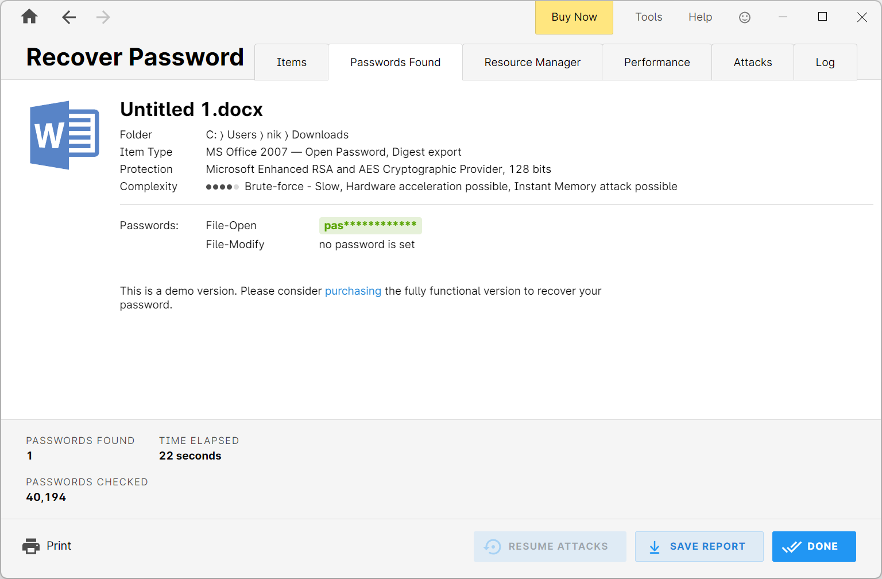The width and height of the screenshot is (882, 579).
Task: Go to the Home screen icon
Action: [x=29, y=17]
